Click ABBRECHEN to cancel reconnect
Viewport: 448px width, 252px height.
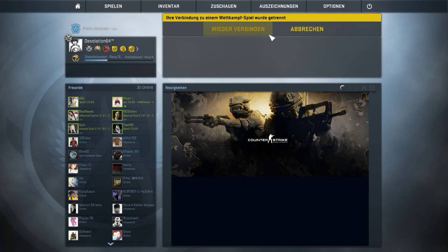tap(307, 29)
